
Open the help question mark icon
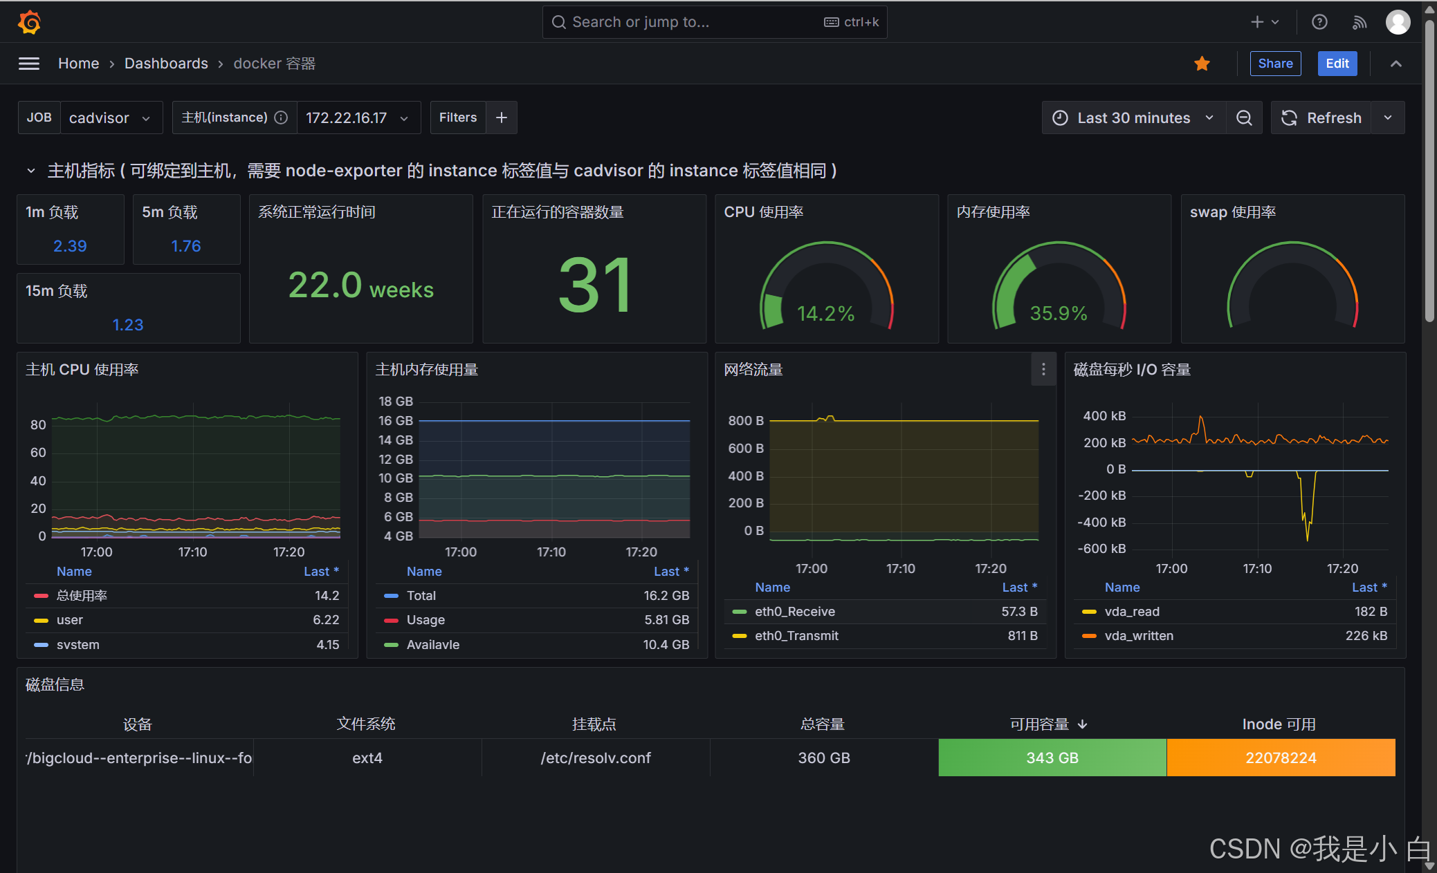pos(1319,22)
